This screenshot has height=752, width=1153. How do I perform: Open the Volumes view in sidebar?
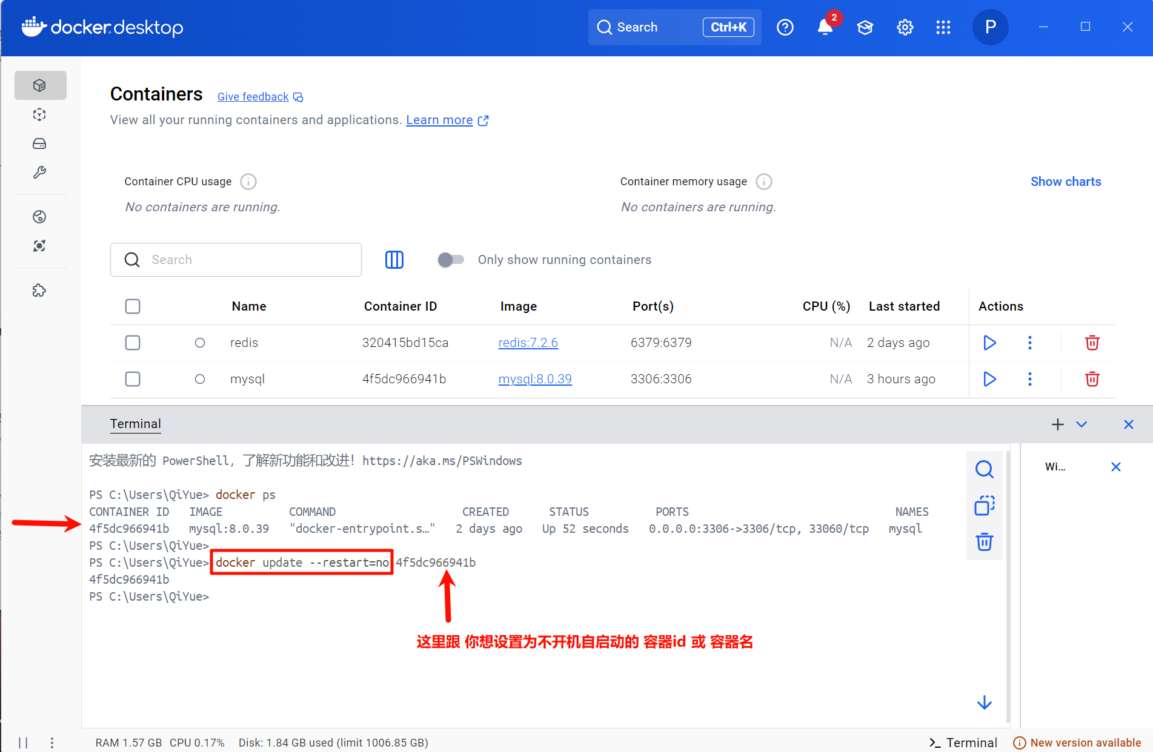point(40,143)
